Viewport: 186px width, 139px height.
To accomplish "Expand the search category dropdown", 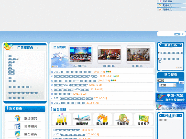I will pyautogui.click(x=174, y=85).
